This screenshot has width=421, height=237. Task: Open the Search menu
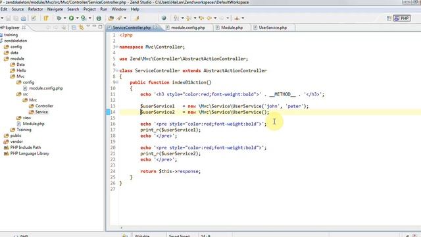(73, 9)
